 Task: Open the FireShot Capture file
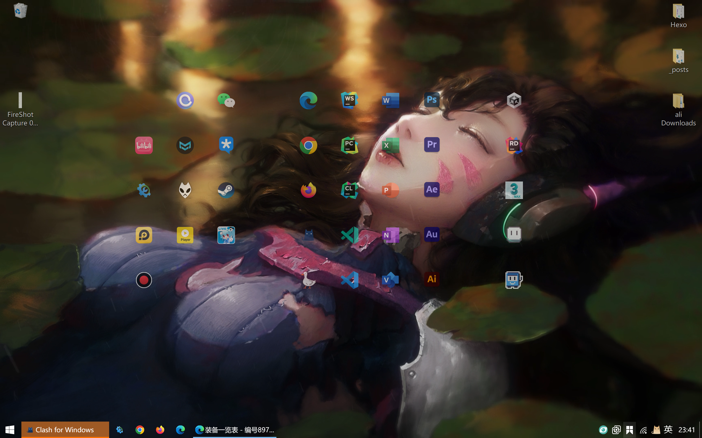coord(20,109)
